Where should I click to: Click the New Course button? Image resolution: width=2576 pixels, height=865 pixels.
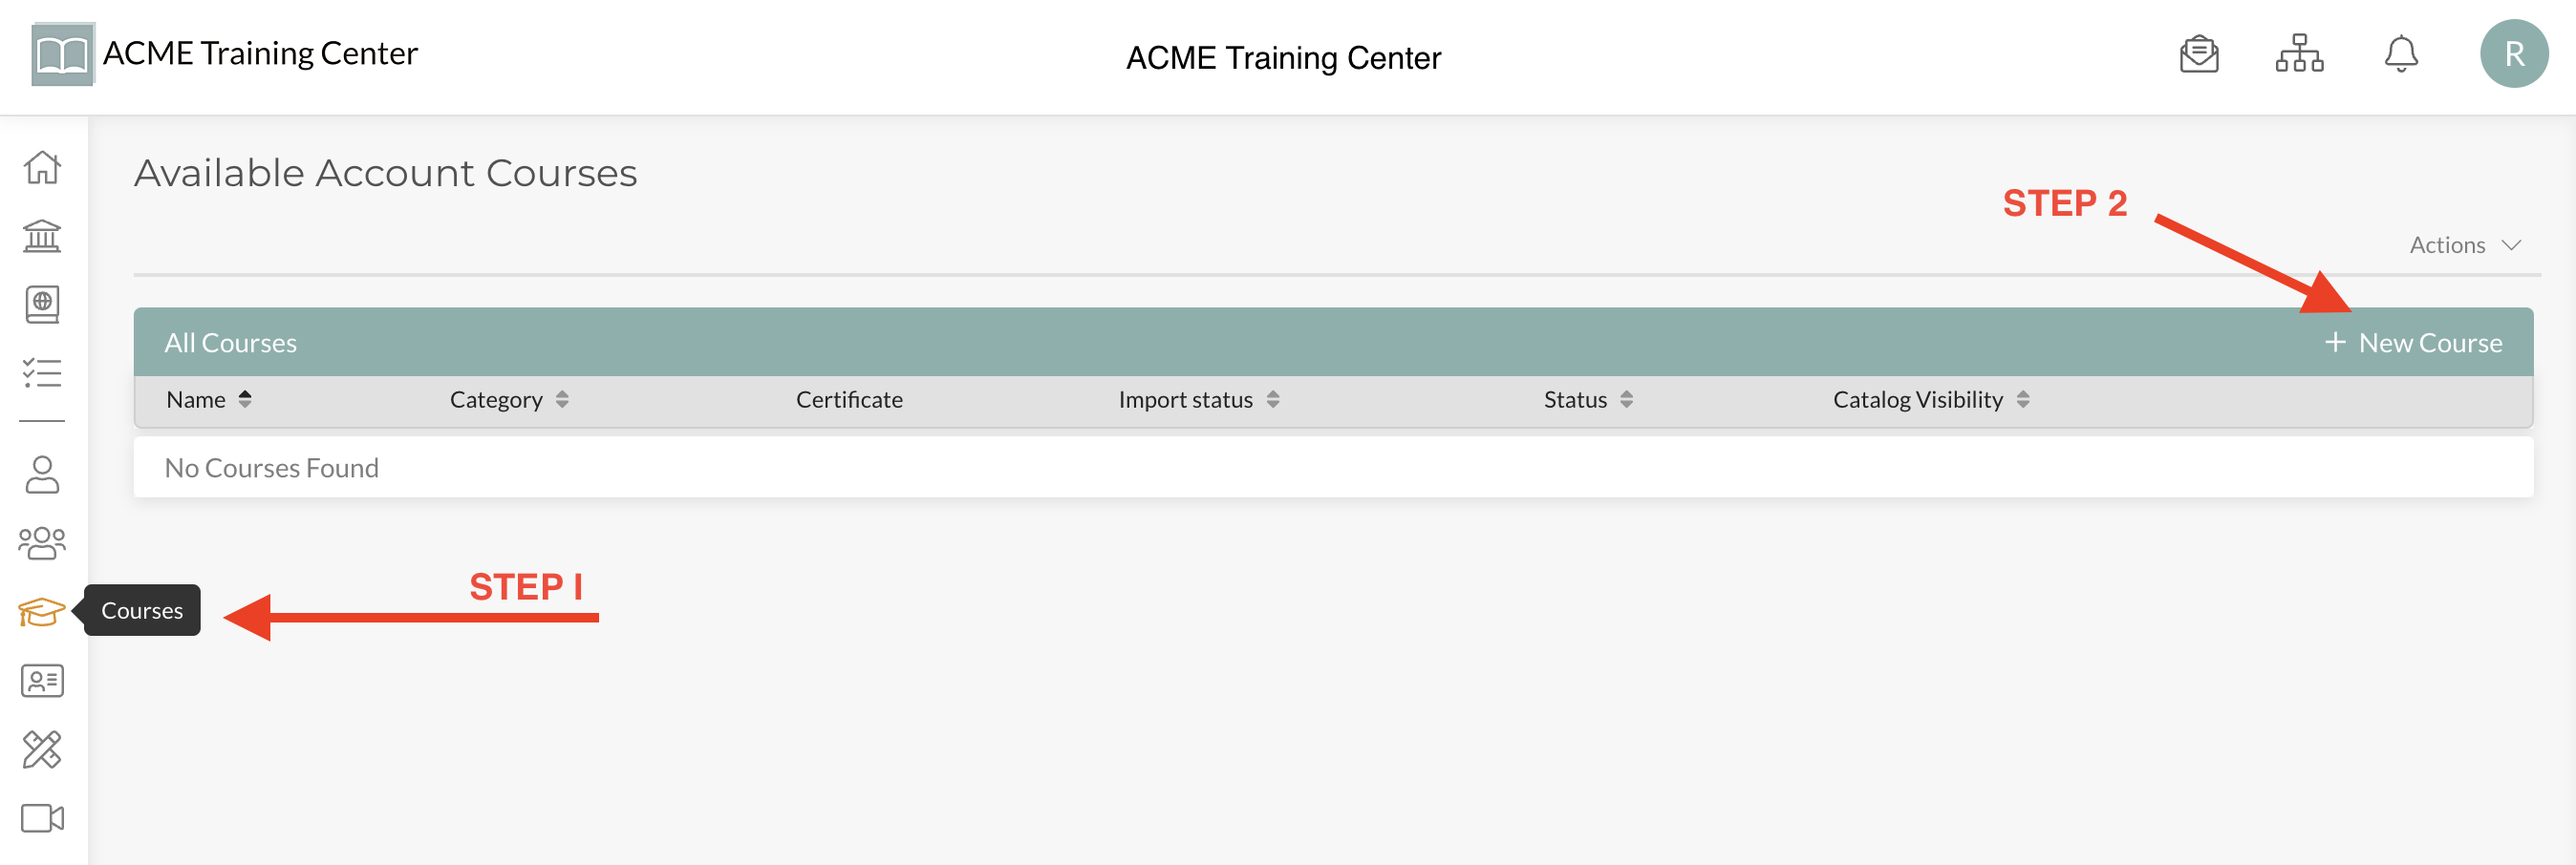coord(2414,342)
